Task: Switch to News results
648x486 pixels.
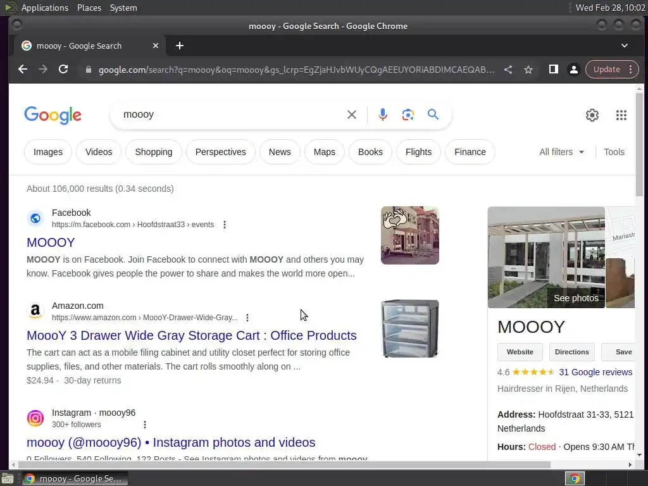Action: (x=280, y=152)
